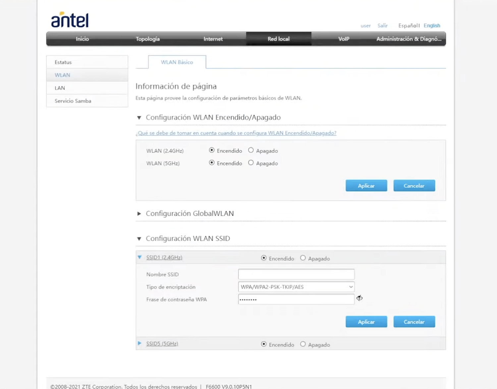
Task: Open the Internet menu tab
Action: pos(213,39)
